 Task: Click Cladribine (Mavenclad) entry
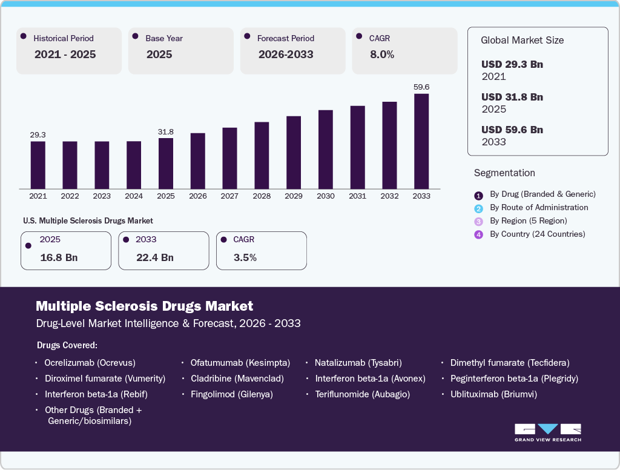(237, 379)
